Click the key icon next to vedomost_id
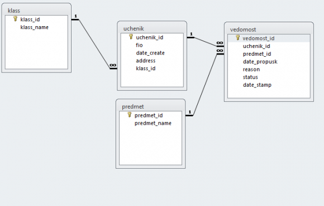Viewport: 324px width, 206px height. pyautogui.click(x=238, y=38)
